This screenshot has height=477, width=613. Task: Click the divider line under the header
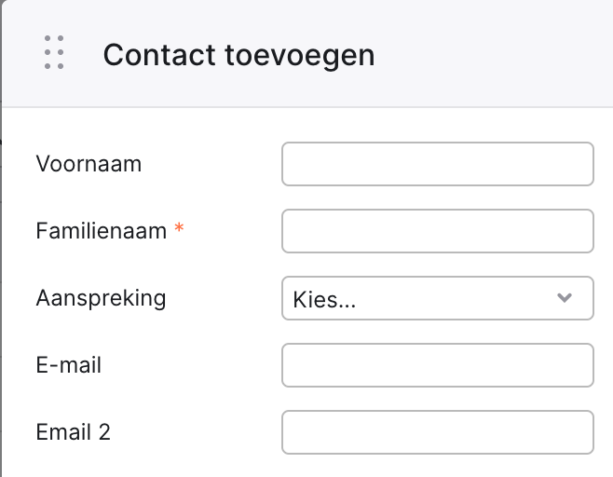(307, 107)
